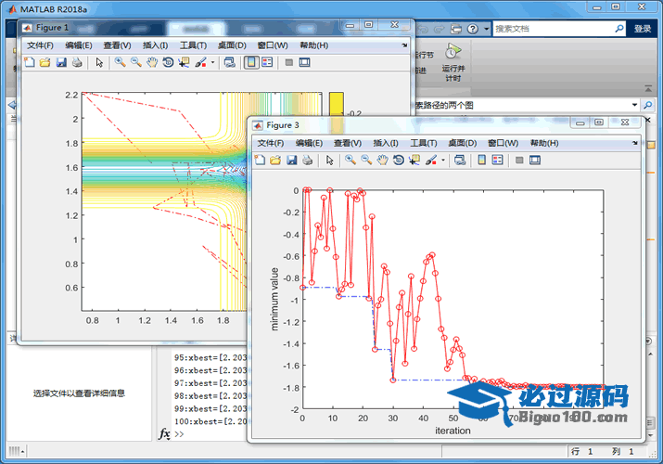Screen dimensions: 663x464
Task: Open 窗口(W) menu in Figure 1
Action: pos(273,45)
